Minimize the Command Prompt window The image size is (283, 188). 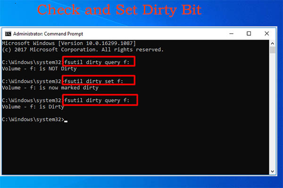[x=232, y=34]
